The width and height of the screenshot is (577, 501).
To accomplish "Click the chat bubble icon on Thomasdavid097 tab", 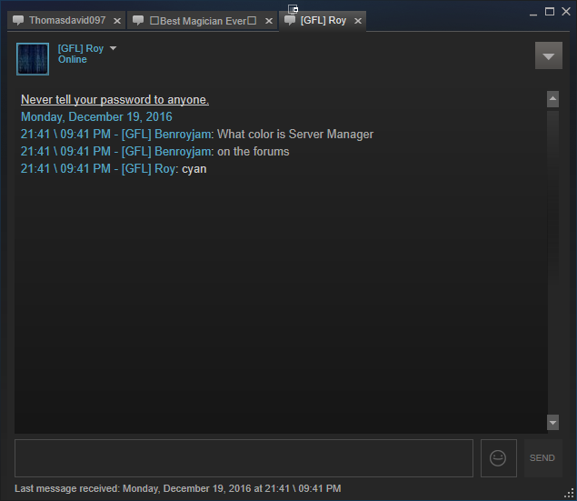I will click(x=18, y=20).
